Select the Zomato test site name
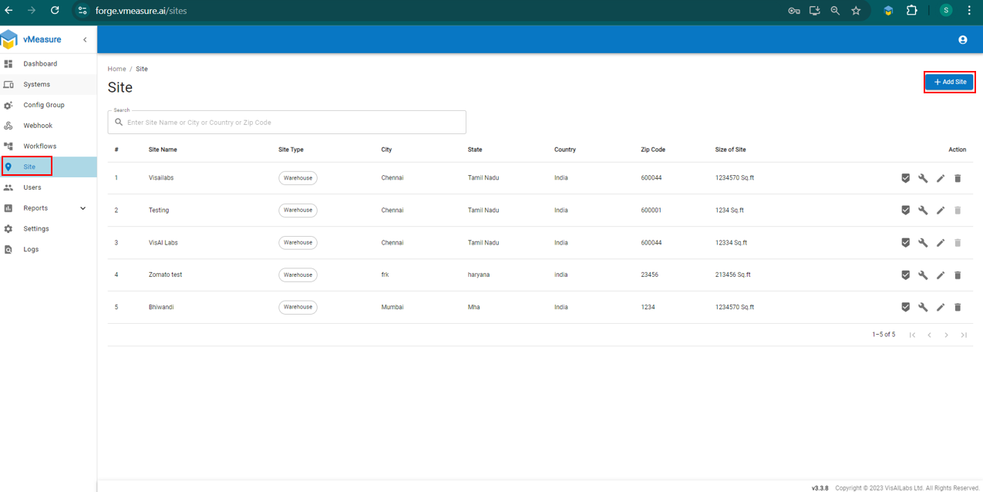This screenshot has height=492, width=983. tap(165, 275)
